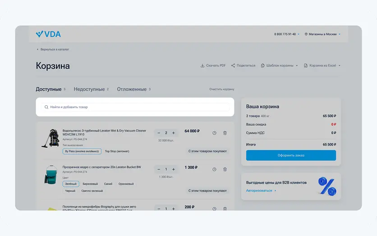The height and width of the screenshot is (236, 377).
Task: Delete the Leraton bucket from cart
Action: point(225,169)
